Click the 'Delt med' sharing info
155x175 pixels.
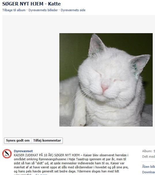point(149,157)
